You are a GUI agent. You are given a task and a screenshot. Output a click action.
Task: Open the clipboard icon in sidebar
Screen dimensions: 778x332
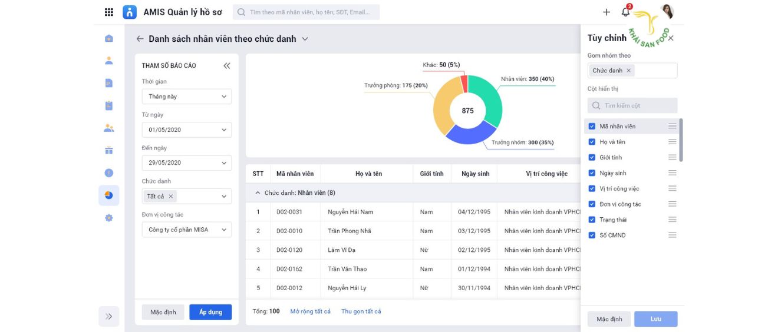tap(108, 105)
